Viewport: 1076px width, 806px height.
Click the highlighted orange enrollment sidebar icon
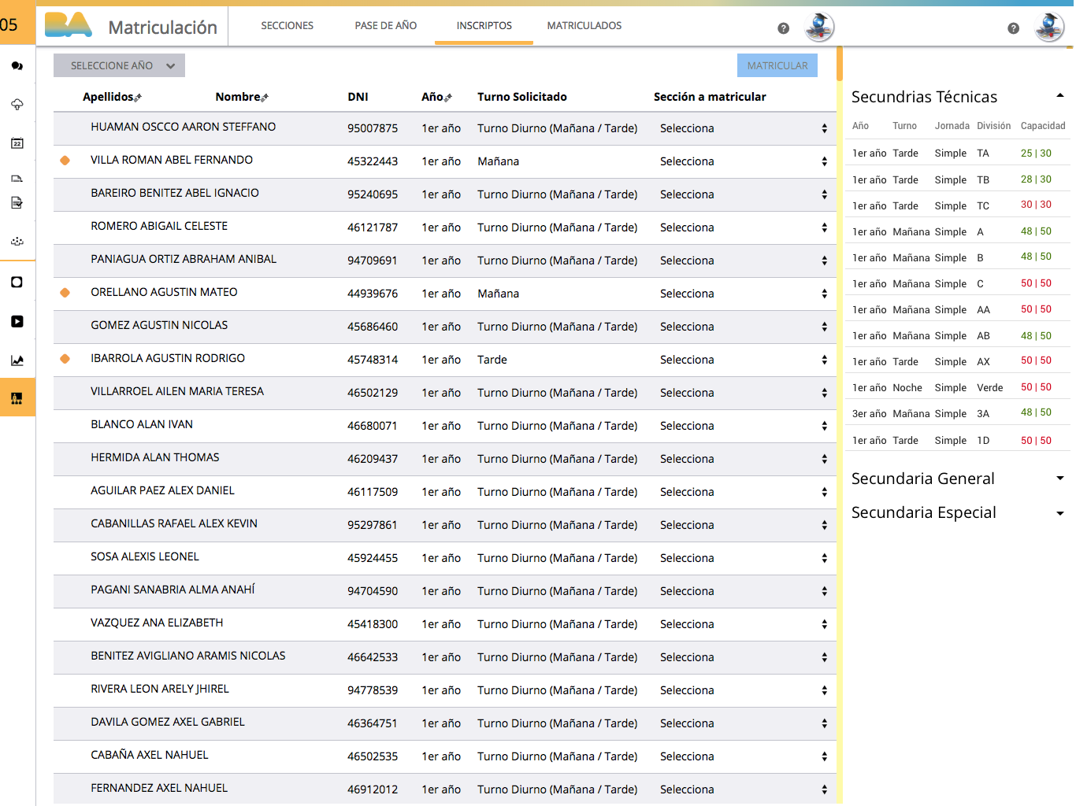pyautogui.click(x=17, y=398)
